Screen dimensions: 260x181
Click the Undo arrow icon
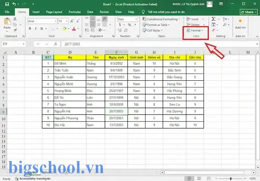(14, 4)
